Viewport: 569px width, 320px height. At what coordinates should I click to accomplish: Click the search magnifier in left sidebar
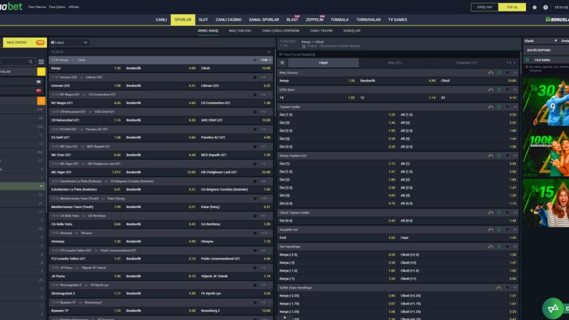[x=31, y=62]
